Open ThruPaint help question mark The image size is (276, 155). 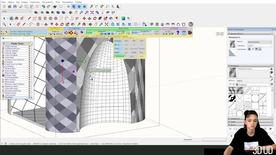point(178,33)
